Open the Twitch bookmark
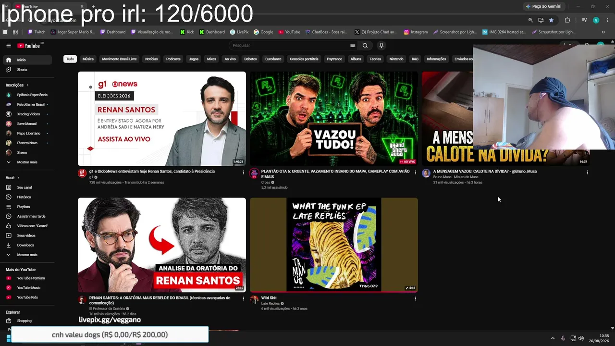This screenshot has width=615, height=346. [x=37, y=32]
